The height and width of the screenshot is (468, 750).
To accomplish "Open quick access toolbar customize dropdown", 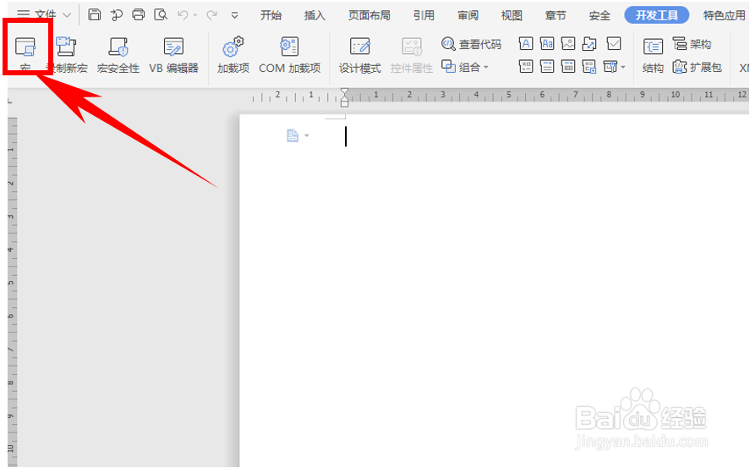I will pos(234,15).
